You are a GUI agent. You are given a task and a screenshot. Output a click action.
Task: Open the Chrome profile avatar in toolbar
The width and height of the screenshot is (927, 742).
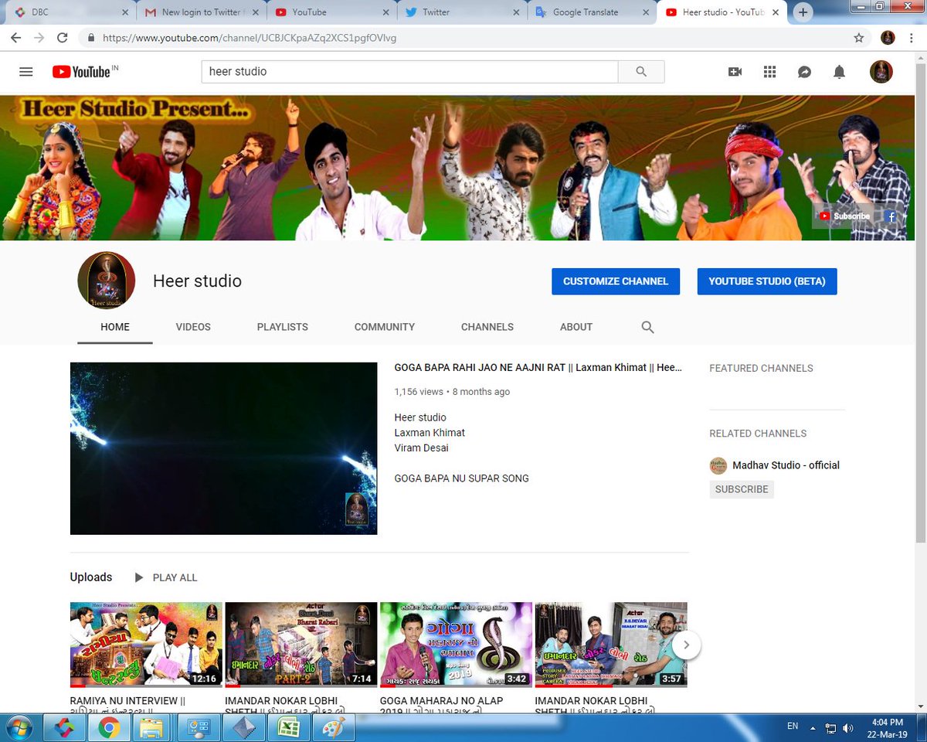point(888,37)
